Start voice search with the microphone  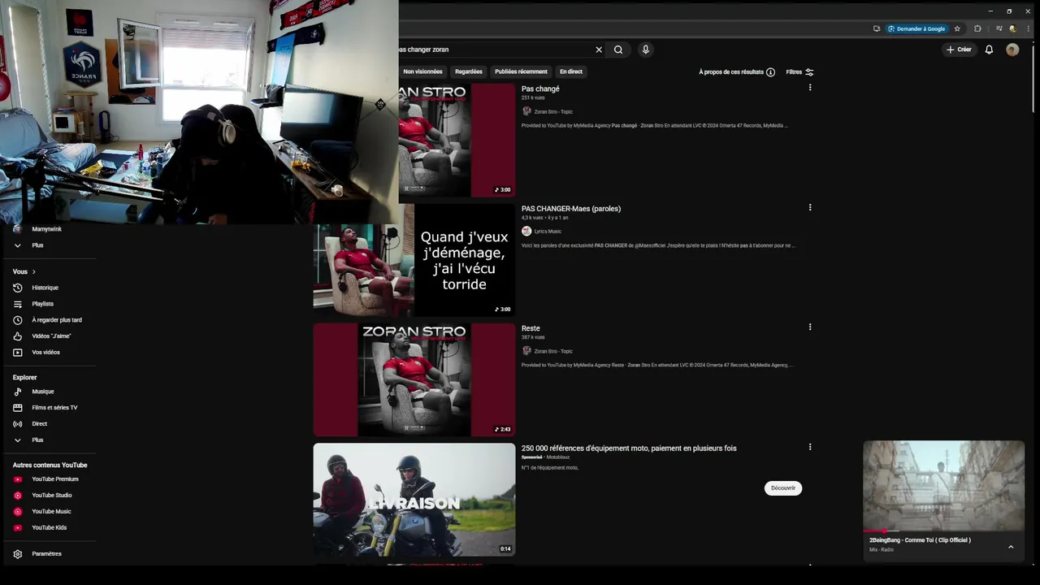(x=646, y=50)
